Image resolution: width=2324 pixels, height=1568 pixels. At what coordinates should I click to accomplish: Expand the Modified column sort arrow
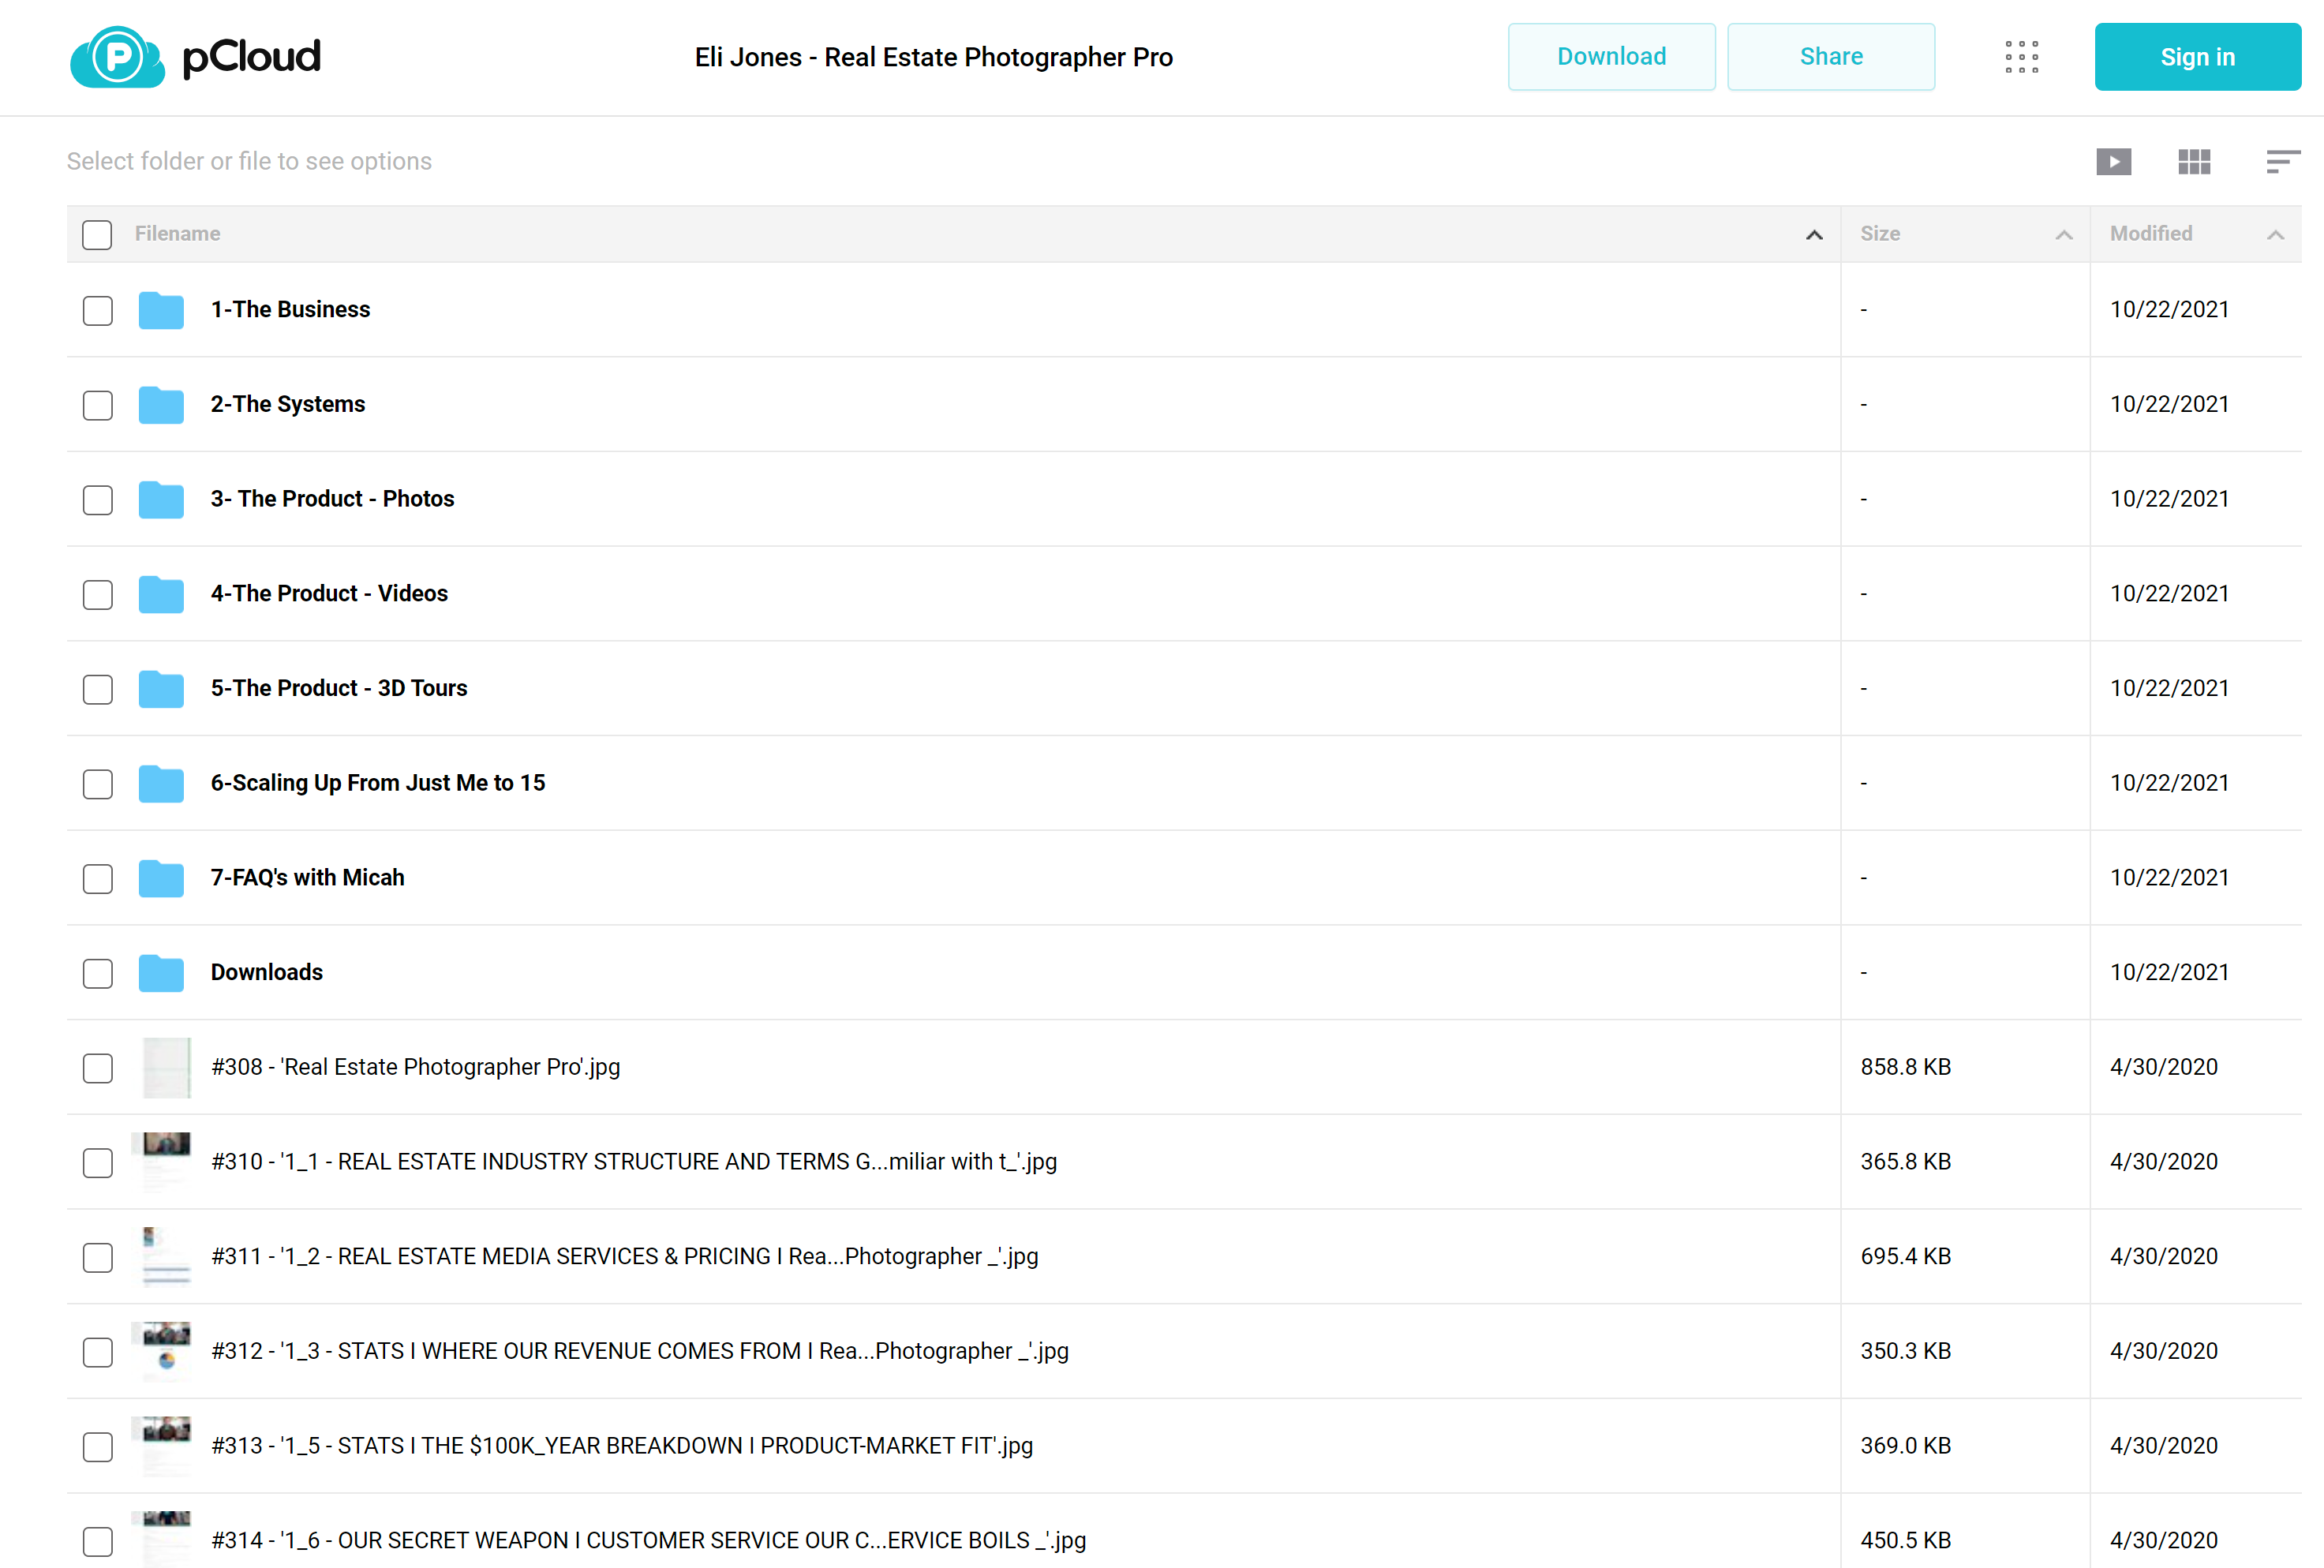(x=2277, y=234)
